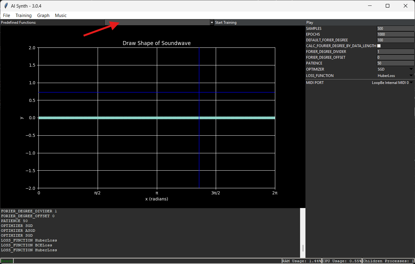Open the Training menu
Screen dimensions: 415x264
(x=23, y=16)
